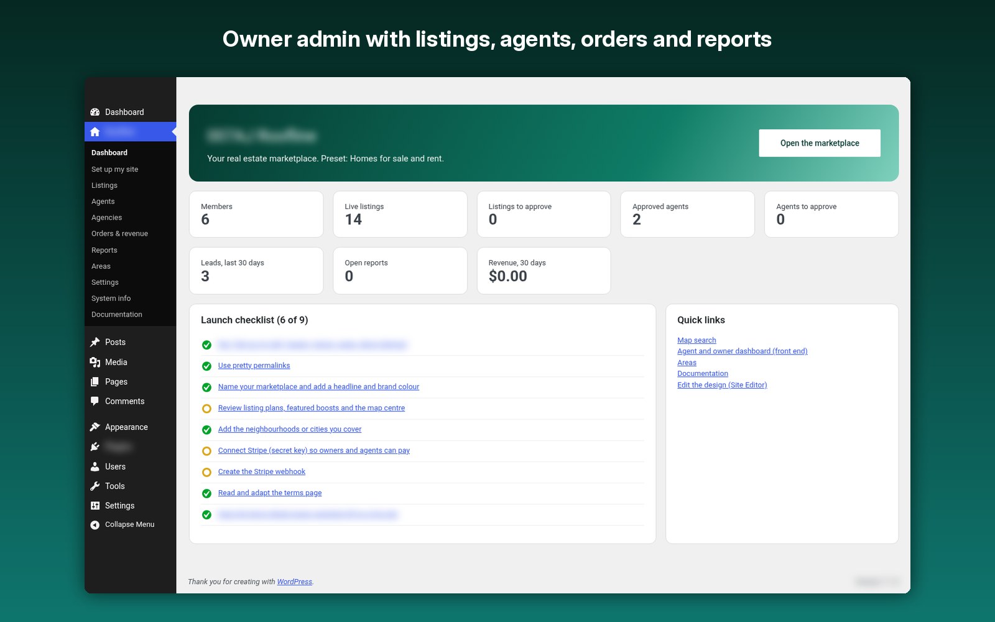This screenshot has width=995, height=622.
Task: Open Agent and owner dashboard link
Action: tap(743, 351)
